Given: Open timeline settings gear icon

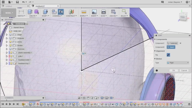Looking at the screenshot, I should pos(189,104).
